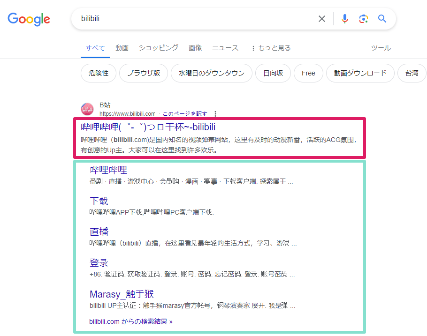This screenshot has width=427, height=336.
Task: Open Google Lens image search
Action: [363, 19]
